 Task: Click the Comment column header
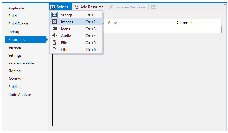(185, 23)
